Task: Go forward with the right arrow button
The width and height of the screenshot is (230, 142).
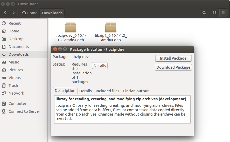Action: coord(13,13)
